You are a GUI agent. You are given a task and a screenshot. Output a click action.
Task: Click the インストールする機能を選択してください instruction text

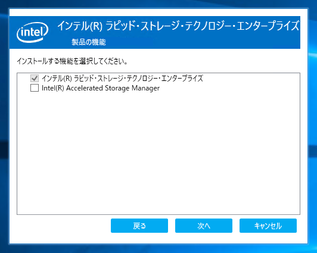click(x=72, y=61)
